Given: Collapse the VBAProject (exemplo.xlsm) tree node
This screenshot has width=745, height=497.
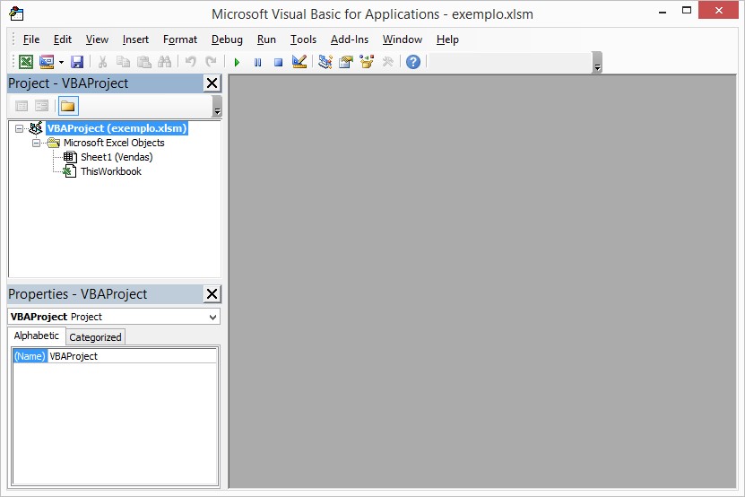Looking at the screenshot, I should [20, 128].
